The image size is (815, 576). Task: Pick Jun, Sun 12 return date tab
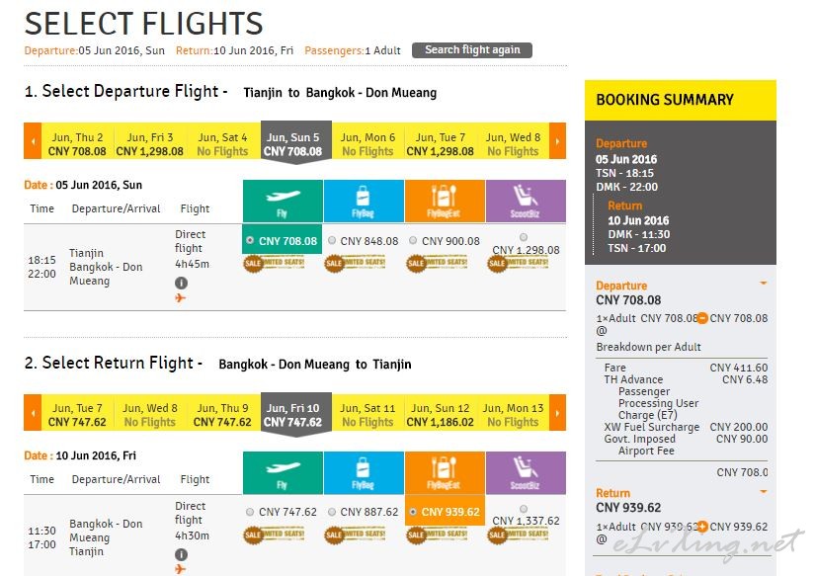pos(441,415)
